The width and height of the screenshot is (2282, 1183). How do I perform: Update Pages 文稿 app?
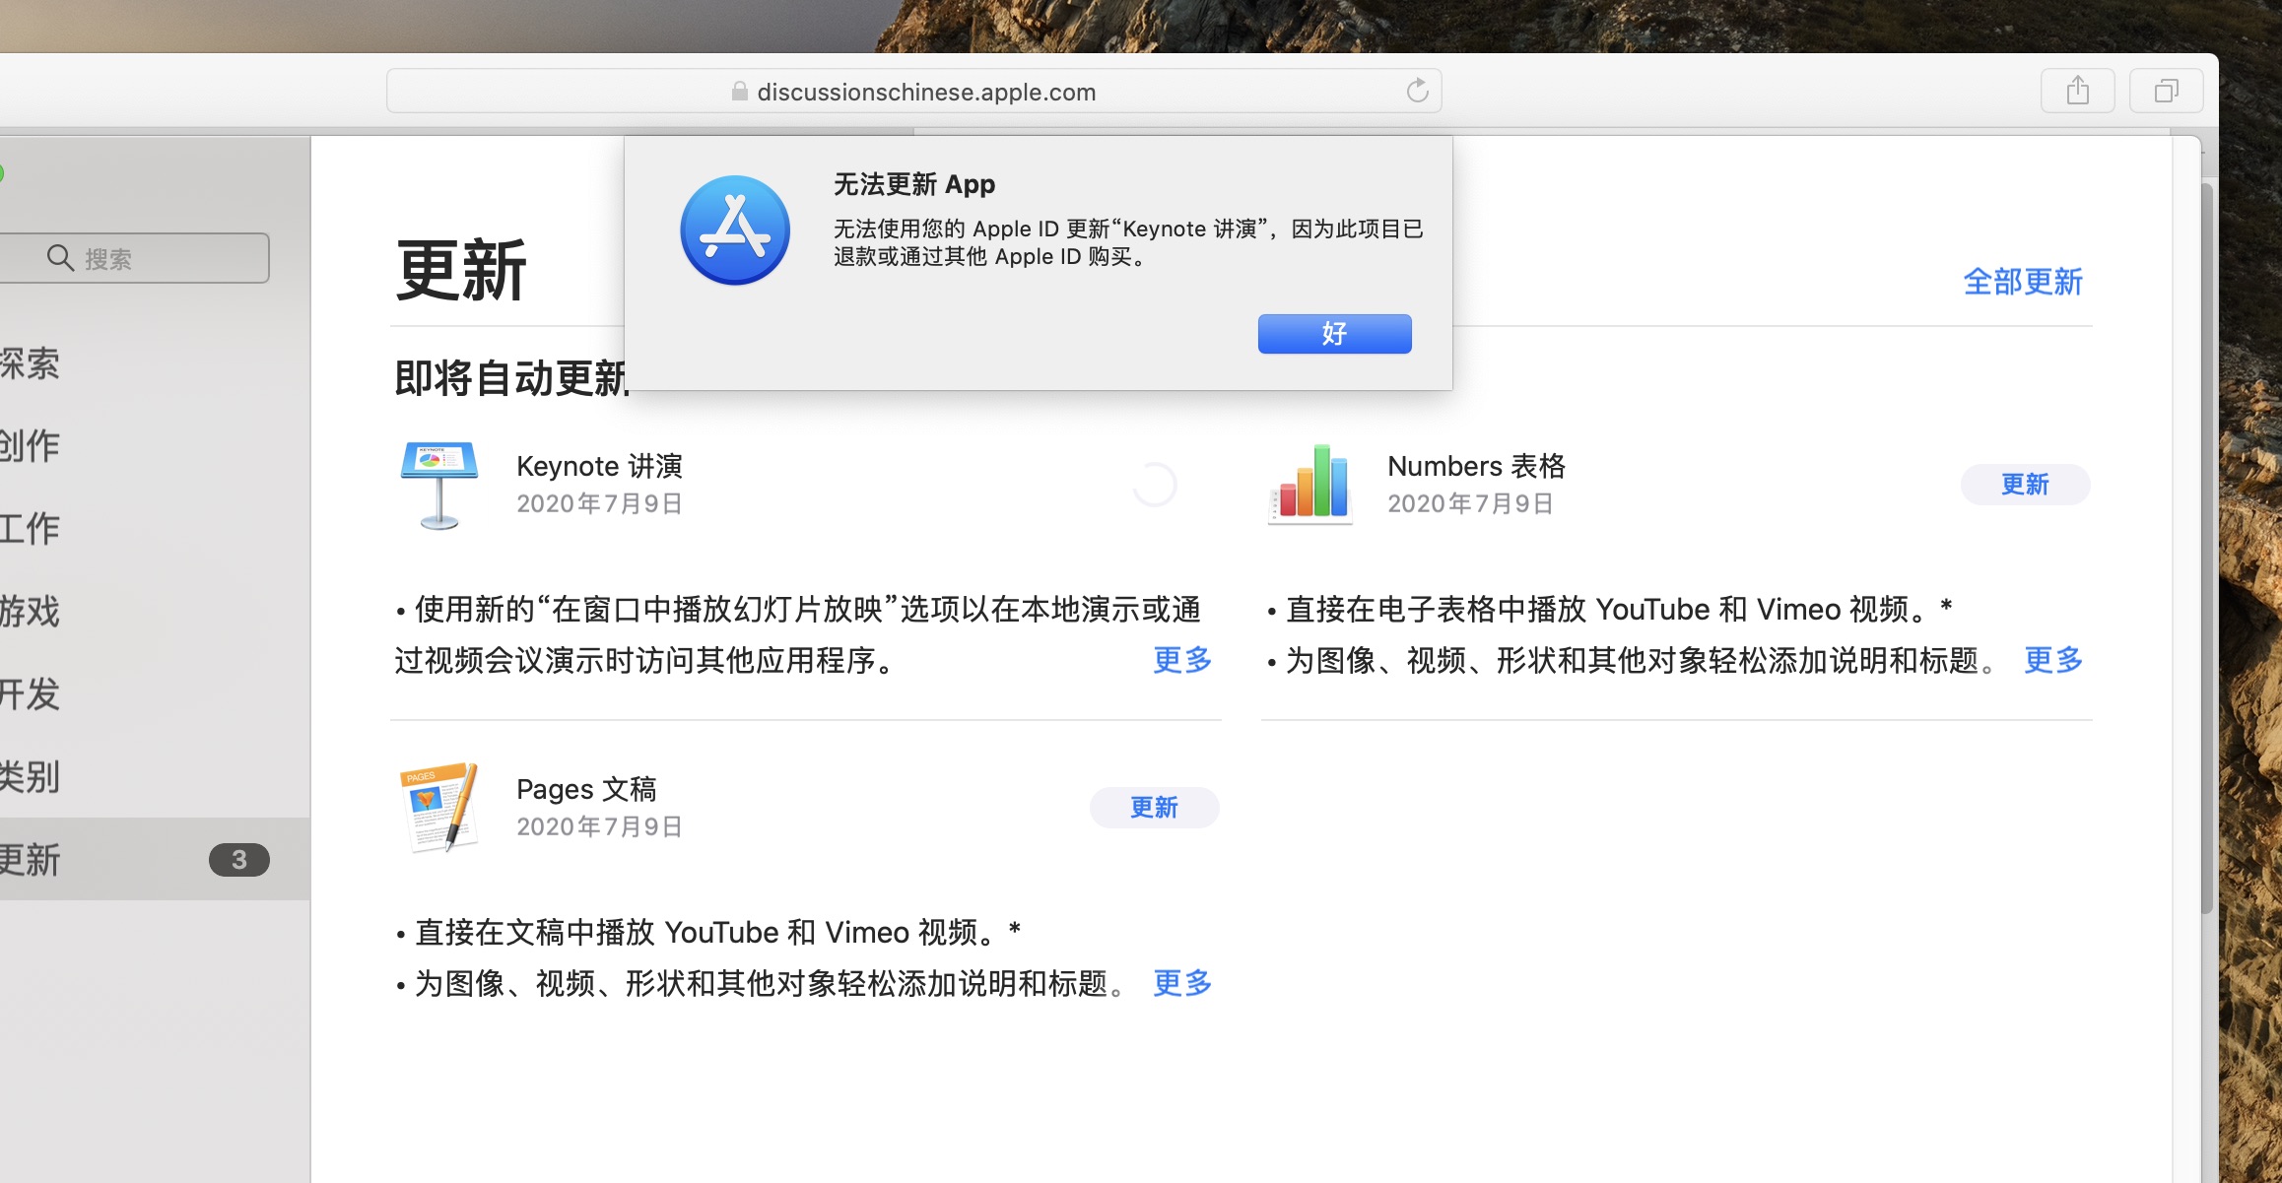(x=1153, y=808)
